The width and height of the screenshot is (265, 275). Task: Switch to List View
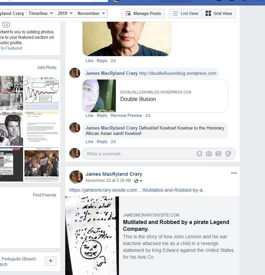(x=185, y=14)
